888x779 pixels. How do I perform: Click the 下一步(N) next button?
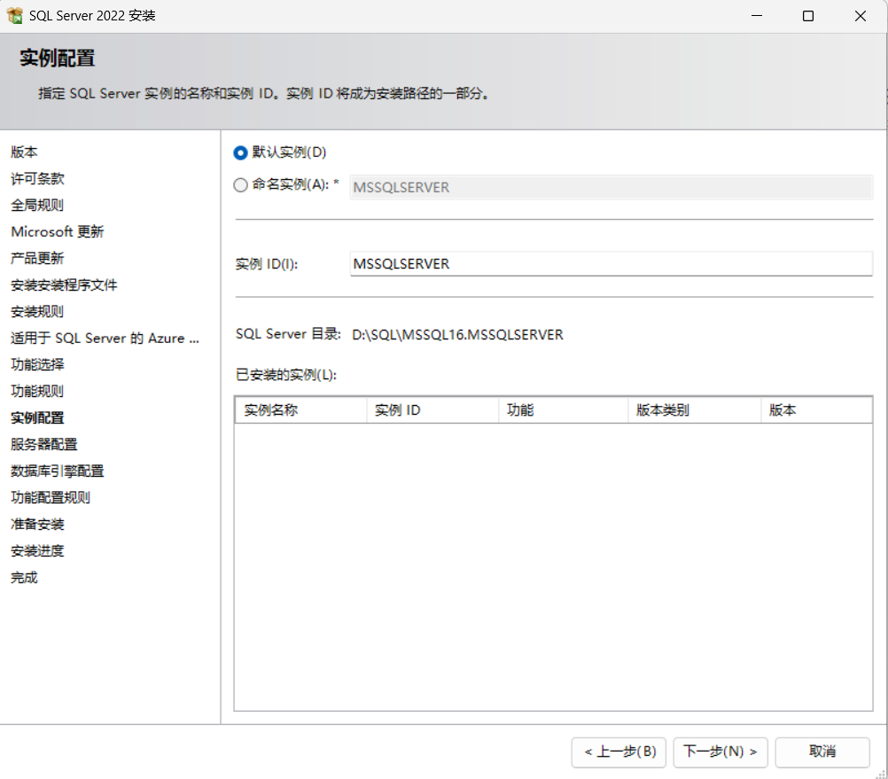pos(721,752)
